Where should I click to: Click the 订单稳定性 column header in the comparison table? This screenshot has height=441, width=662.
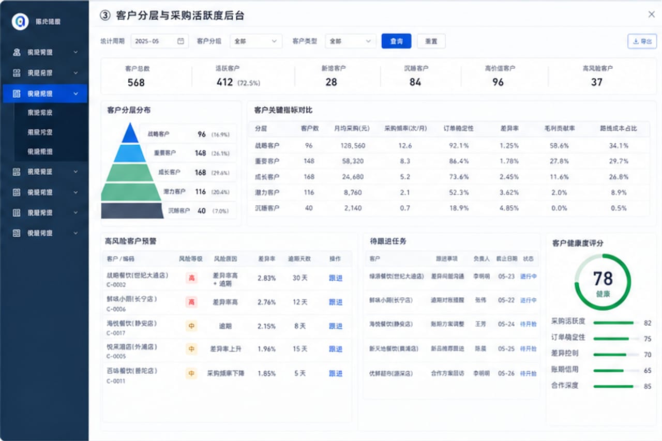(458, 129)
